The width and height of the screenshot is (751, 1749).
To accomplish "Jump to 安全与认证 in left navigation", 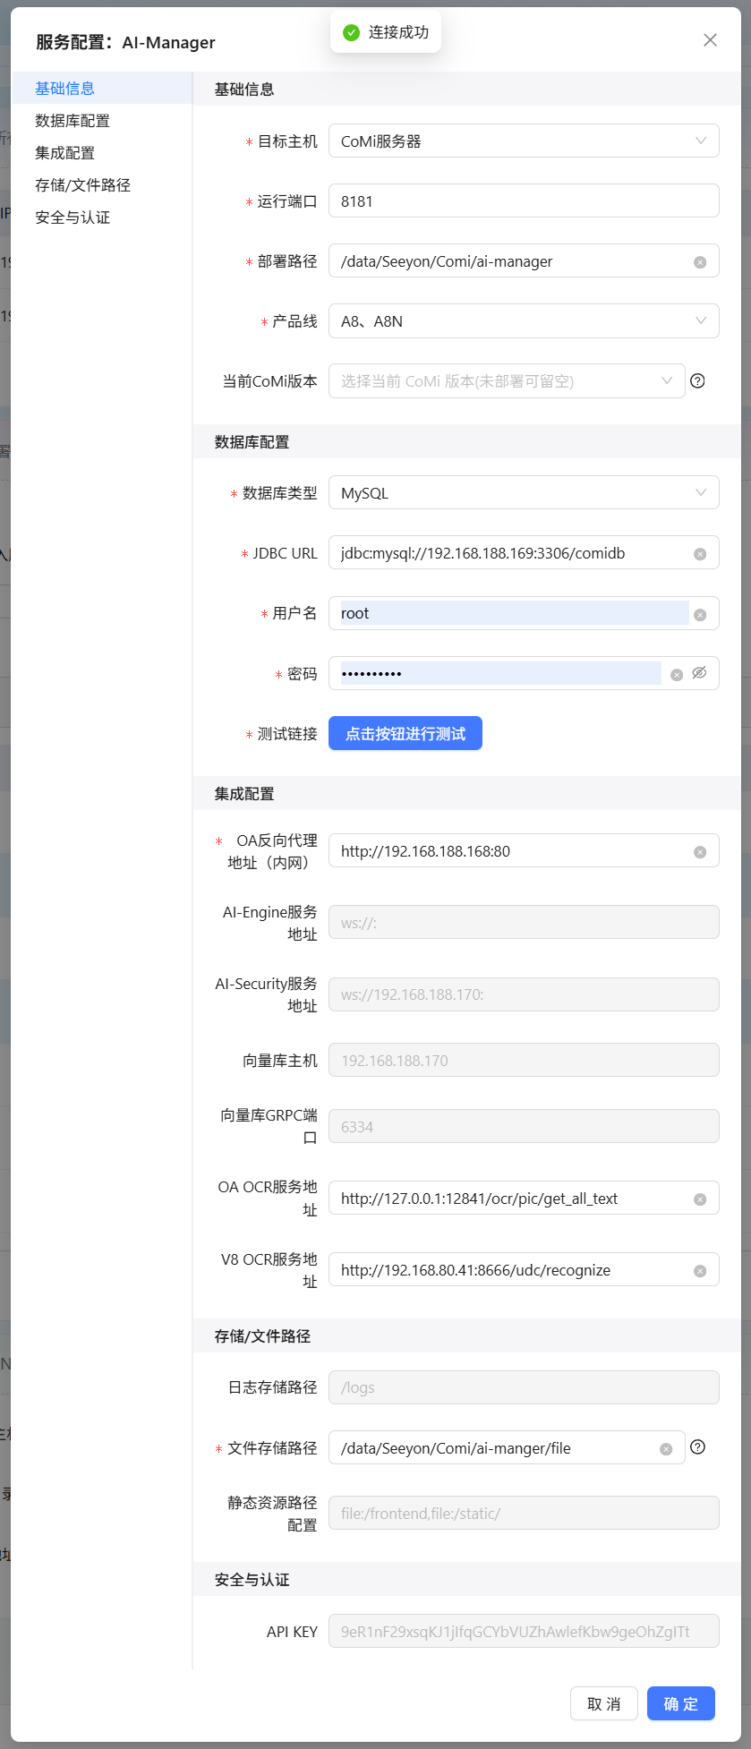I will (102, 217).
